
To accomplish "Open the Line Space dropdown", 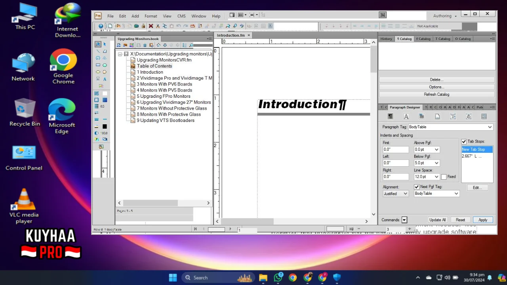I will [x=436, y=177].
